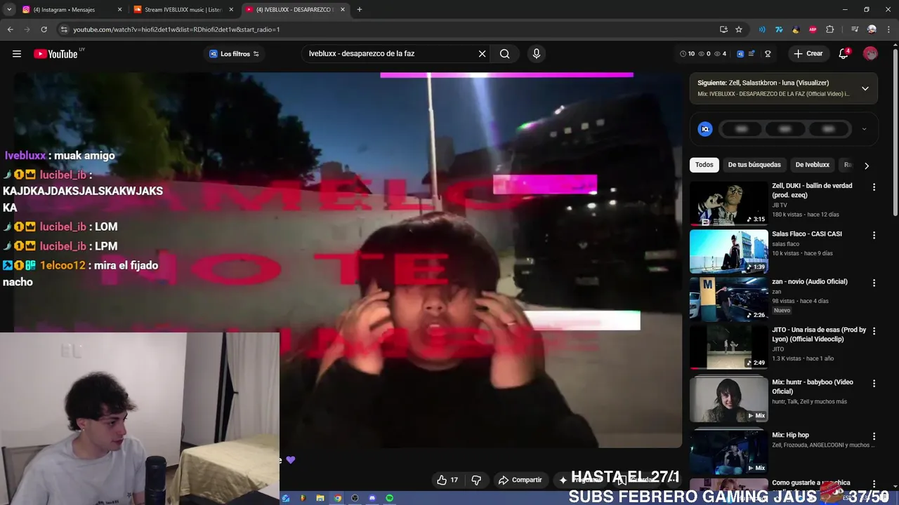Open the media control music-list icon
This screenshot has height=505, width=899.
click(855, 29)
